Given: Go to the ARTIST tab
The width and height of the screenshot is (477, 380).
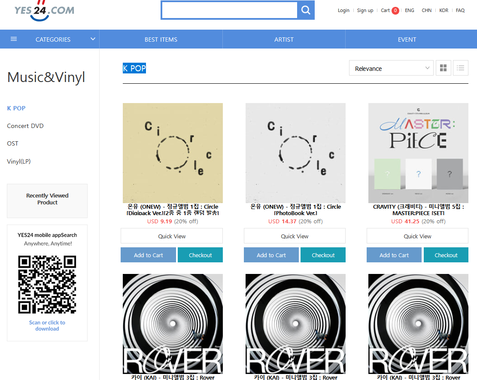Looking at the screenshot, I should point(284,40).
